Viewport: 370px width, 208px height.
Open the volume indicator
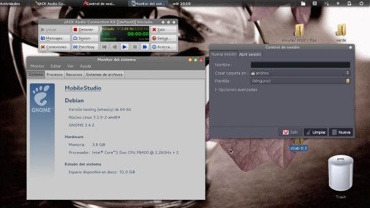pos(327,3)
